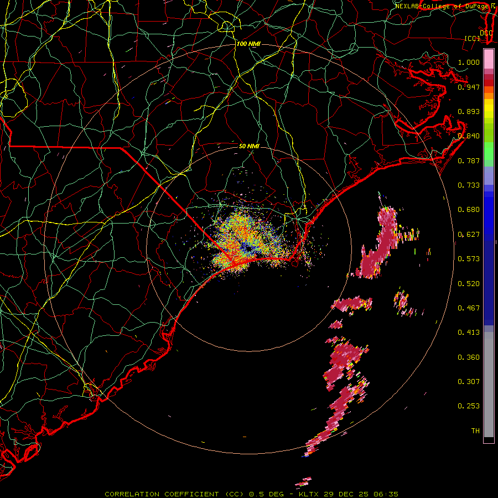Click the 0.307 legend value

click(x=469, y=382)
